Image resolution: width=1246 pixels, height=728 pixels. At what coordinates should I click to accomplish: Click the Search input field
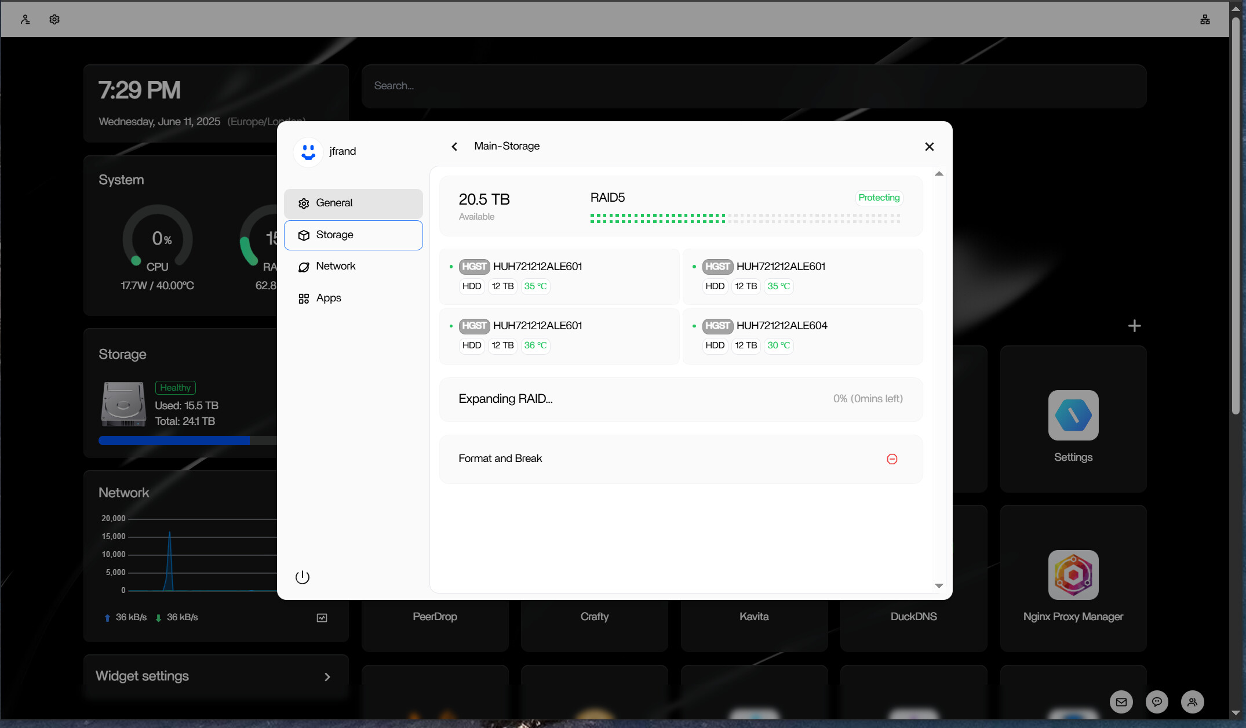click(754, 86)
